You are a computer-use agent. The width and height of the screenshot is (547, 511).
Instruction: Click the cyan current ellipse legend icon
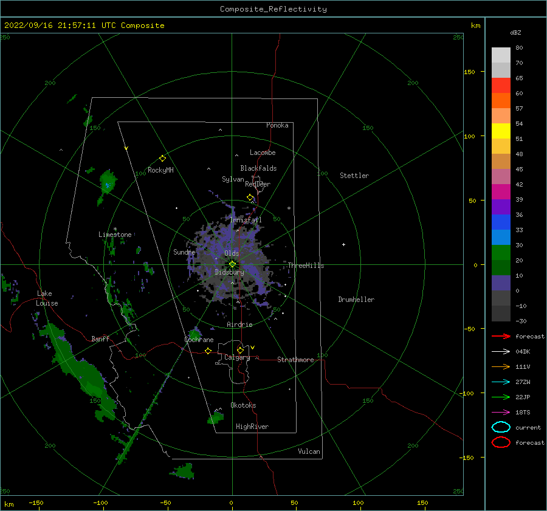[x=501, y=427]
